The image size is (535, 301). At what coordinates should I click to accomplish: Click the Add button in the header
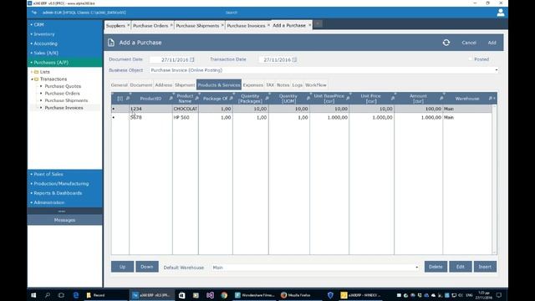(492, 43)
